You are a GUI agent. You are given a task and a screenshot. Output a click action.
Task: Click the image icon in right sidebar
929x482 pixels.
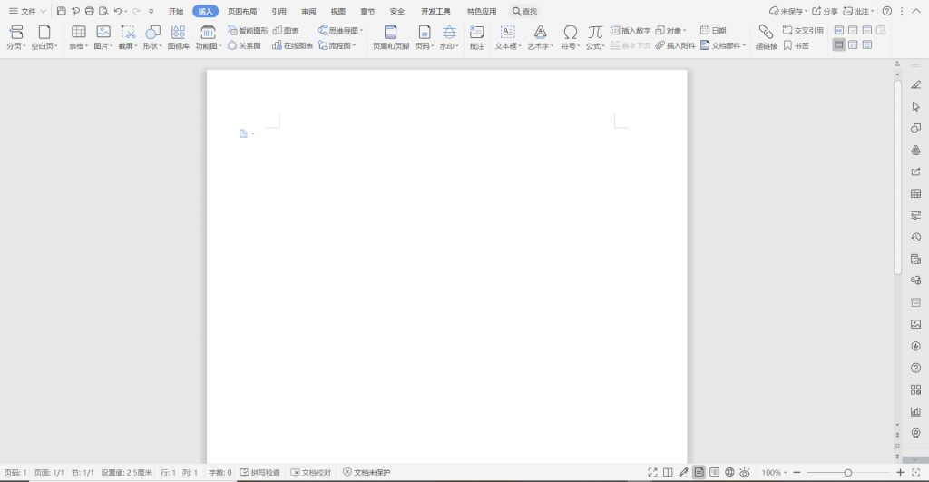coord(916,324)
